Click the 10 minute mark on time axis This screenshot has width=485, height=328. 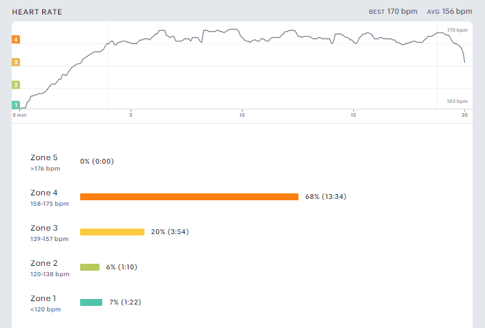242,115
